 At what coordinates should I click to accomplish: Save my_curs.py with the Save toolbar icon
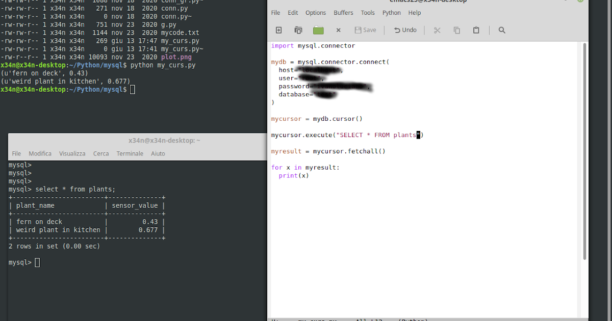365,30
